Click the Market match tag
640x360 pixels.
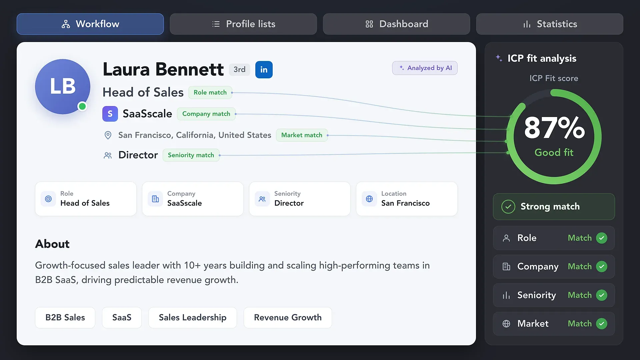point(302,135)
